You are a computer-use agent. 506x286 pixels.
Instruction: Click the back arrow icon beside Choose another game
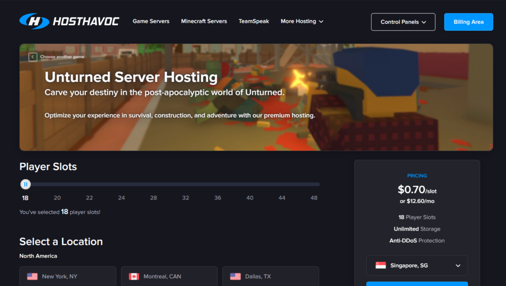click(x=33, y=57)
